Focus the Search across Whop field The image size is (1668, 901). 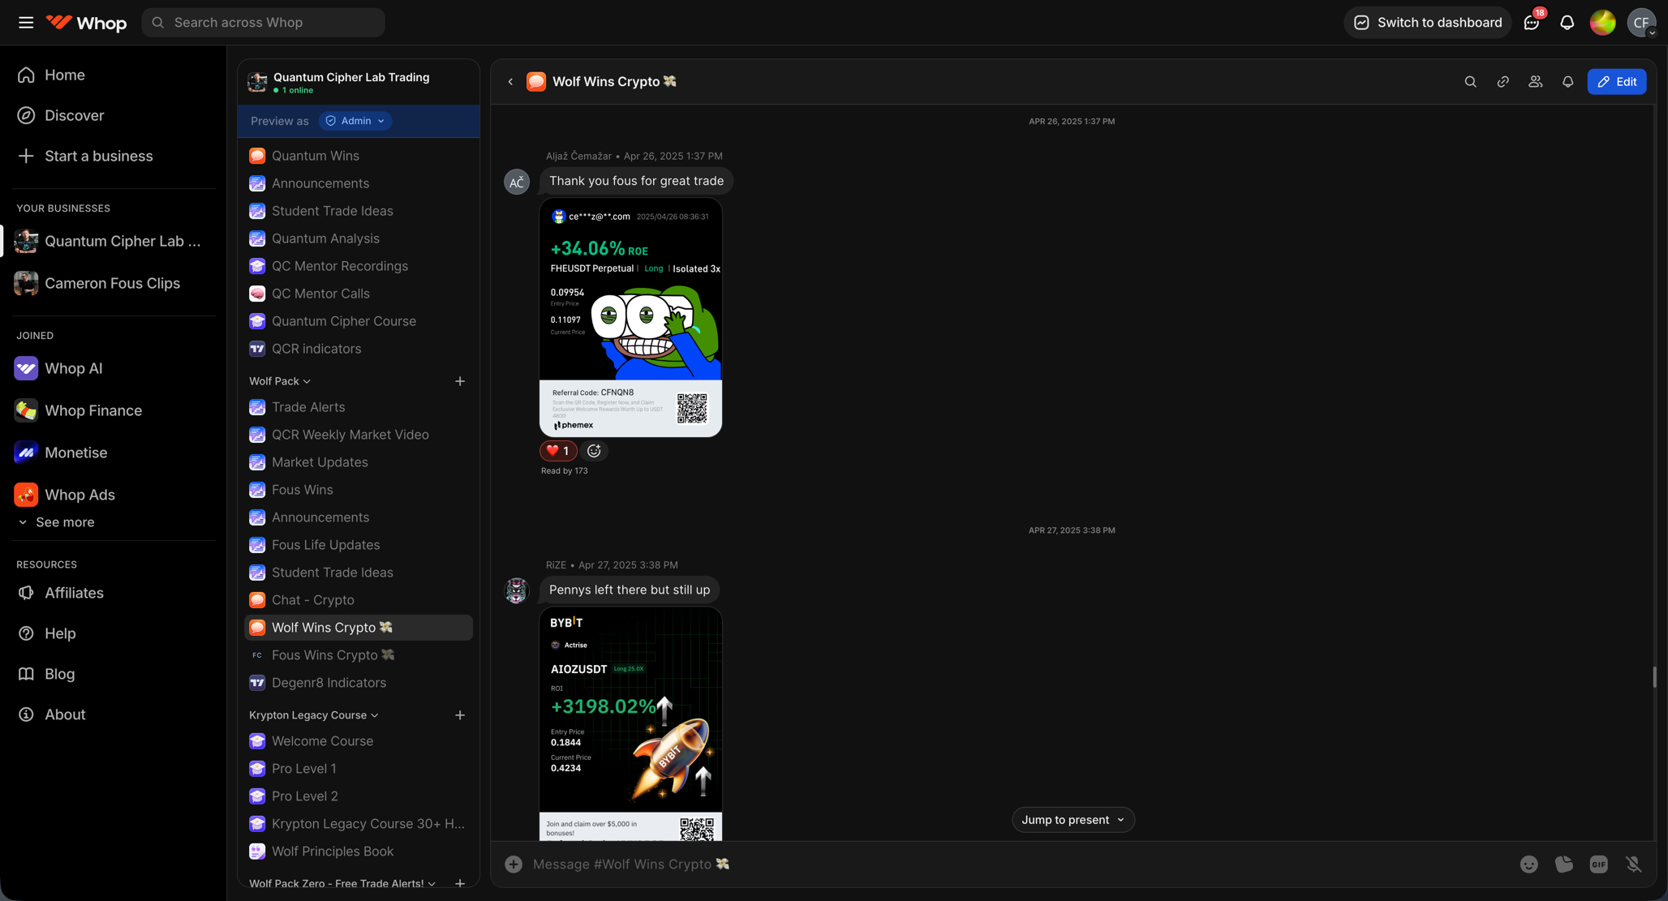coord(263,23)
